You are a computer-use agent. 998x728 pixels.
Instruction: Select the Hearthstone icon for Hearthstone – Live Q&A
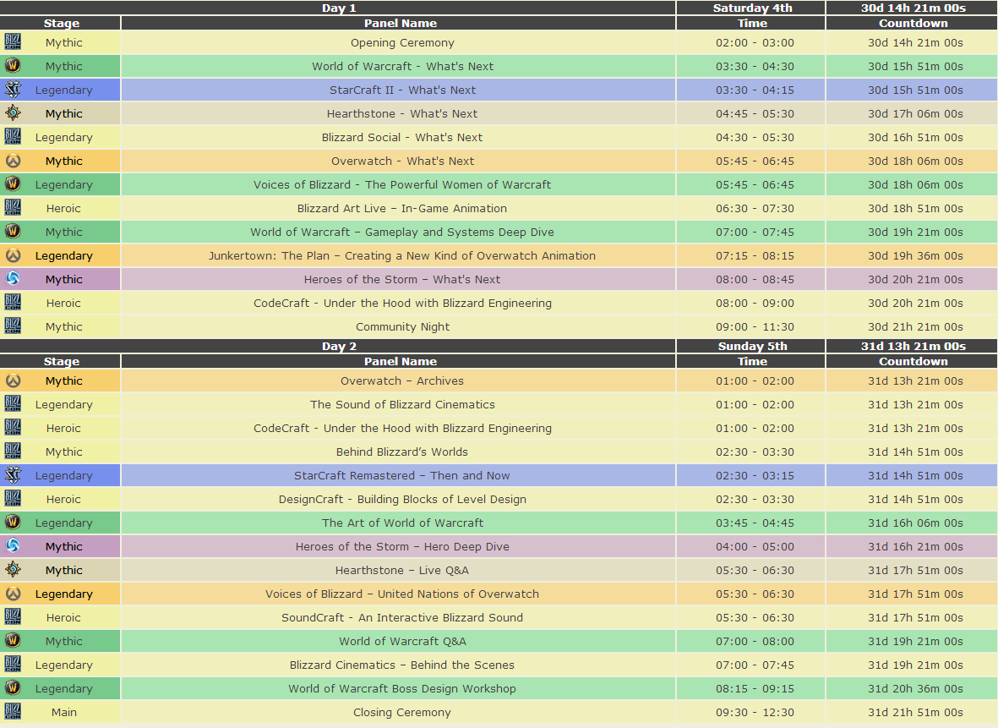tap(13, 569)
